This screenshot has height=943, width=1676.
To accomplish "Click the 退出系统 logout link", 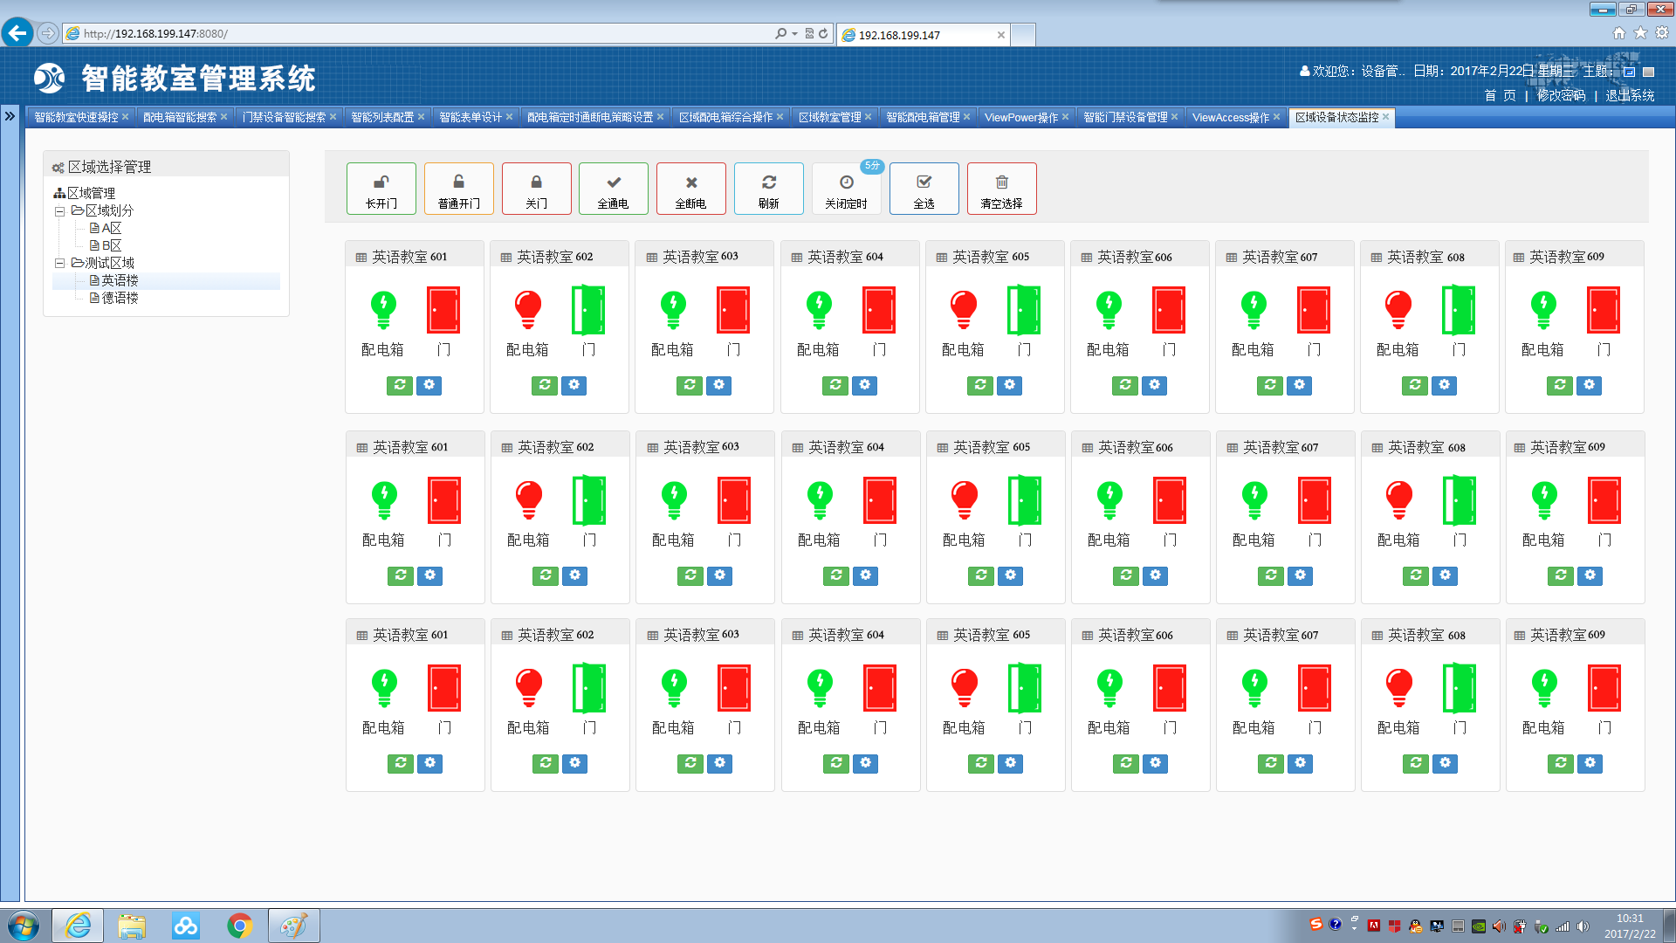I will click(x=1630, y=95).
